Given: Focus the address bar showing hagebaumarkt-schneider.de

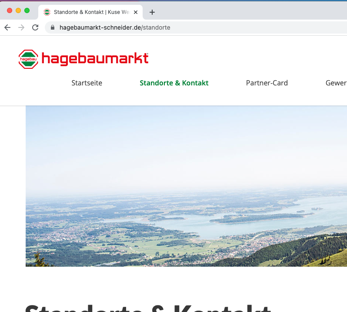Looking at the screenshot, I should coord(196,27).
